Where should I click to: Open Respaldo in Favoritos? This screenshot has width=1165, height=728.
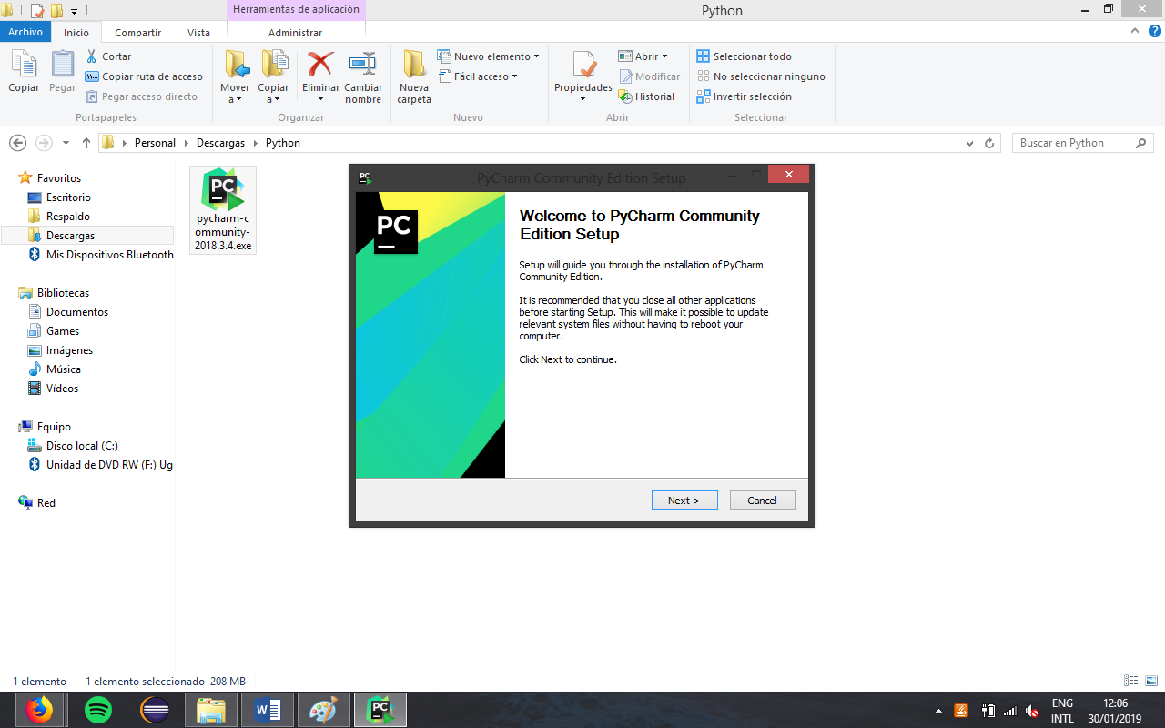[68, 217]
